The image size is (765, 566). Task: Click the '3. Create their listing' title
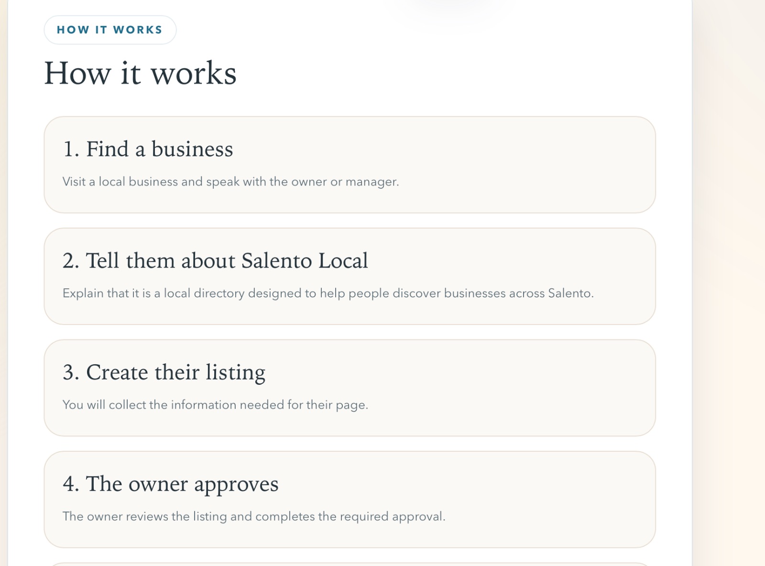(164, 372)
